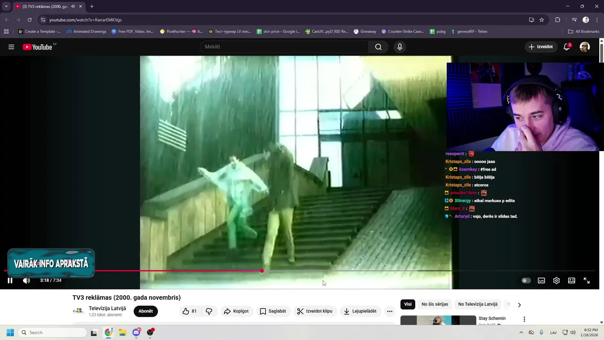Viewport: 604px width, 340px height.
Task: Open All Bookmarks folder
Action: click(584, 32)
